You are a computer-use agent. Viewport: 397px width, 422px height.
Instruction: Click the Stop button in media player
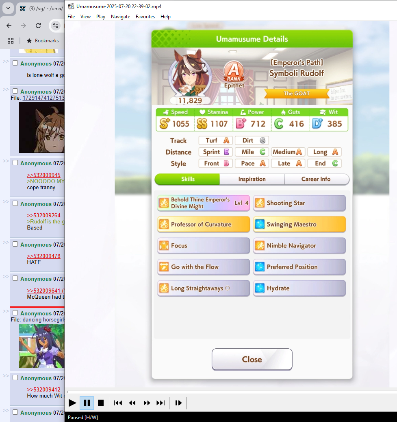(x=101, y=402)
